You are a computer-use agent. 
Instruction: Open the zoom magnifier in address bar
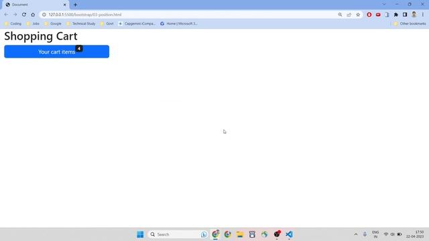coord(340,15)
